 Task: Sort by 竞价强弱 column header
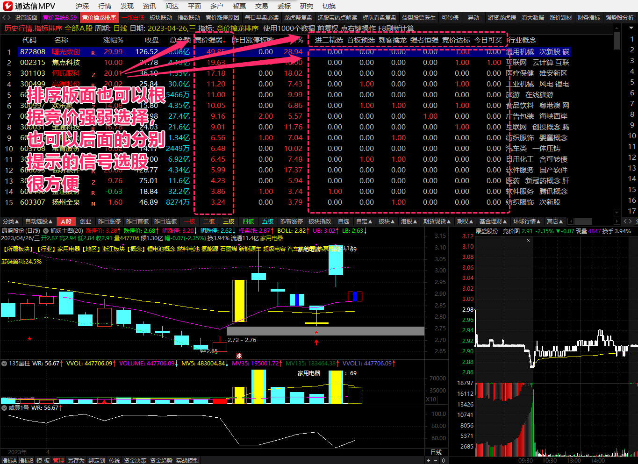209,40
